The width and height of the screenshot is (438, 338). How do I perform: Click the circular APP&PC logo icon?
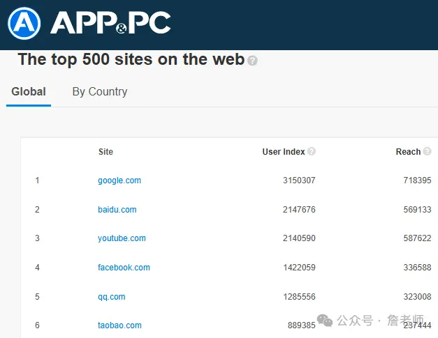point(24,23)
